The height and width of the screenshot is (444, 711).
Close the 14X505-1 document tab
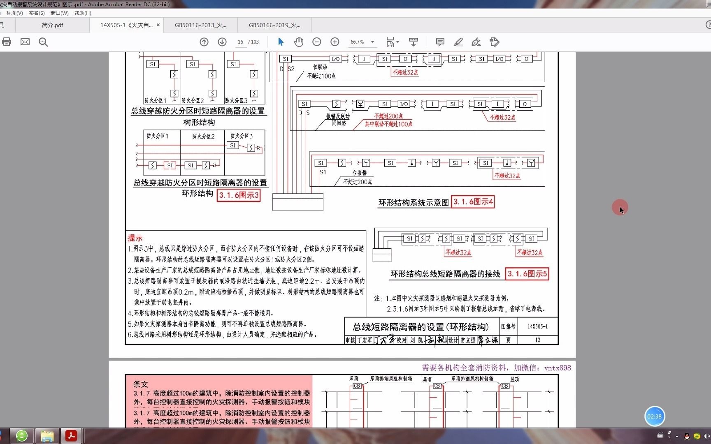158,25
